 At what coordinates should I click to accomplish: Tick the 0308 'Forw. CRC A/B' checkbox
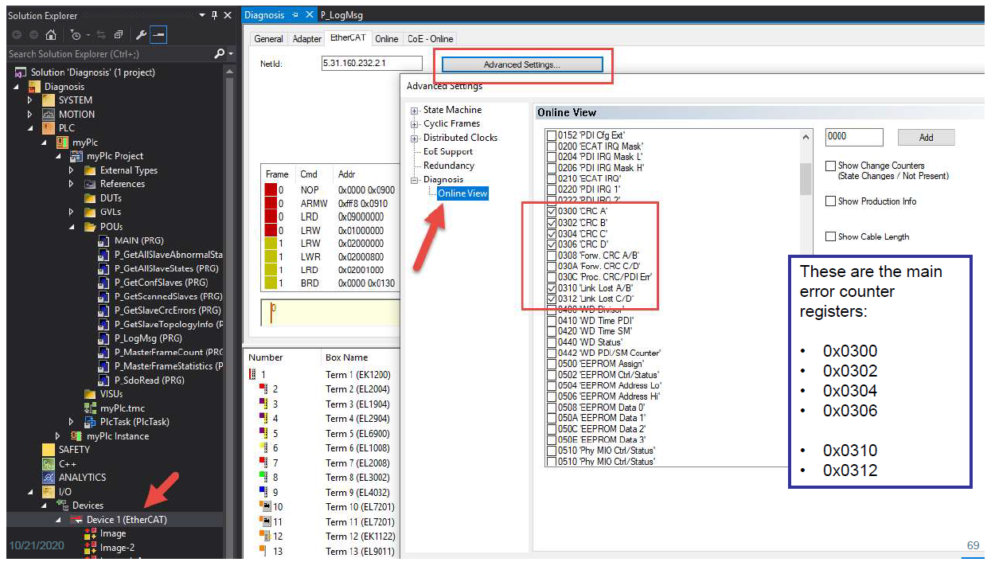coord(552,256)
